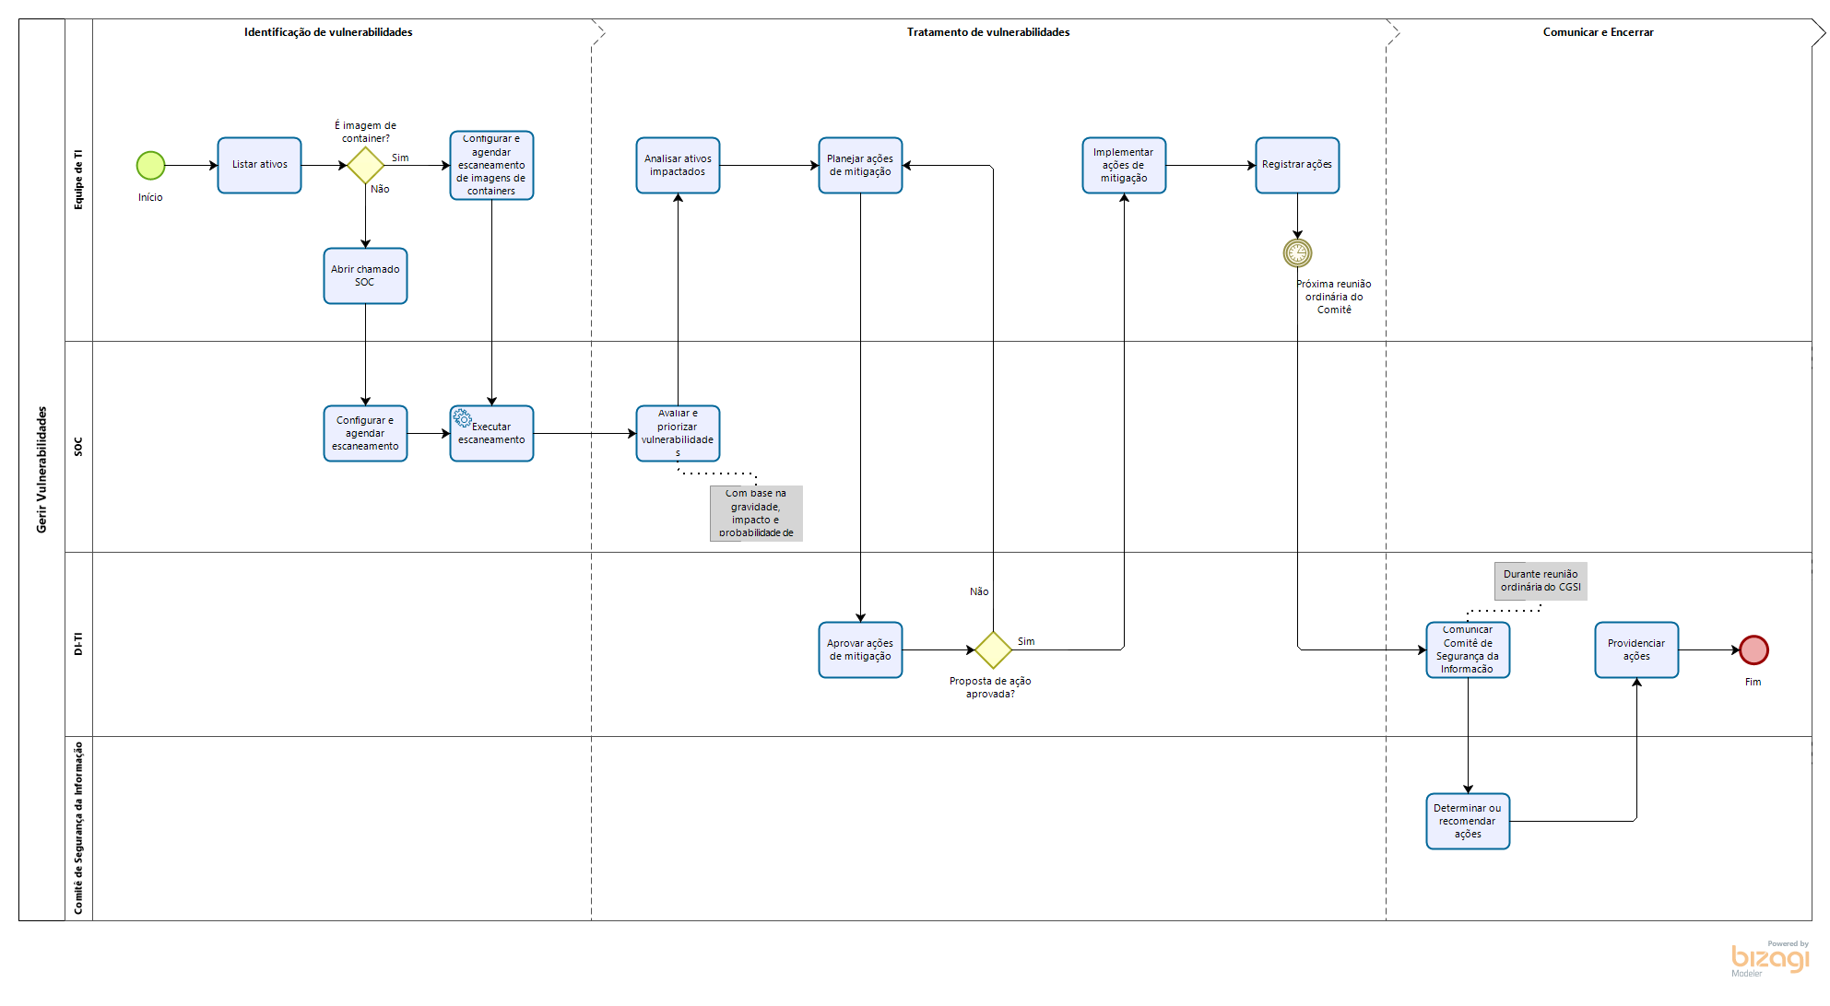Select the 'É imagem de container?' gateway diamond
The height and width of the screenshot is (1006, 1830).
[365, 166]
